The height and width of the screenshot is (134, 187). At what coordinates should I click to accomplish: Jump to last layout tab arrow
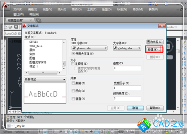(19, 112)
